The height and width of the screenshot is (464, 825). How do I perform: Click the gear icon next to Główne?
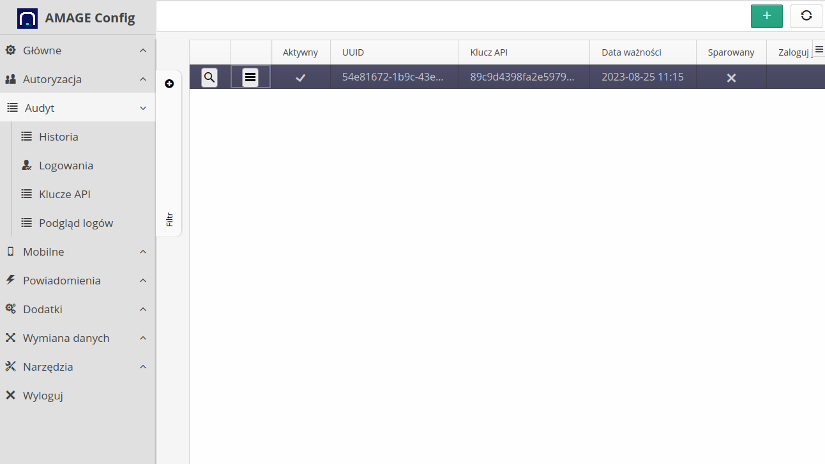(10, 50)
